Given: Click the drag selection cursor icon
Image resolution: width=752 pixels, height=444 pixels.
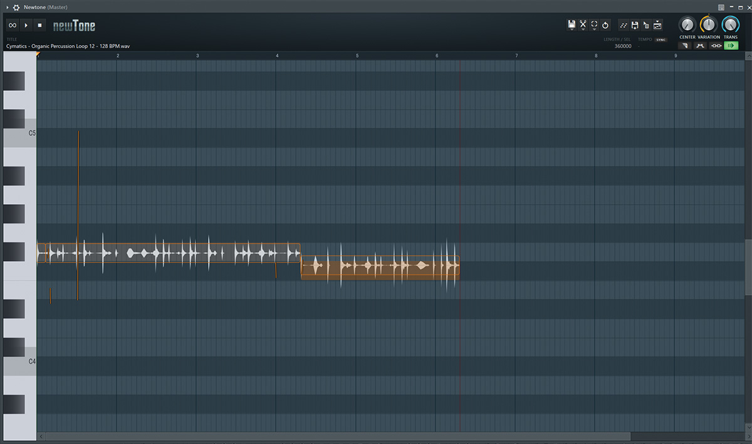Looking at the screenshot, I should point(646,25).
